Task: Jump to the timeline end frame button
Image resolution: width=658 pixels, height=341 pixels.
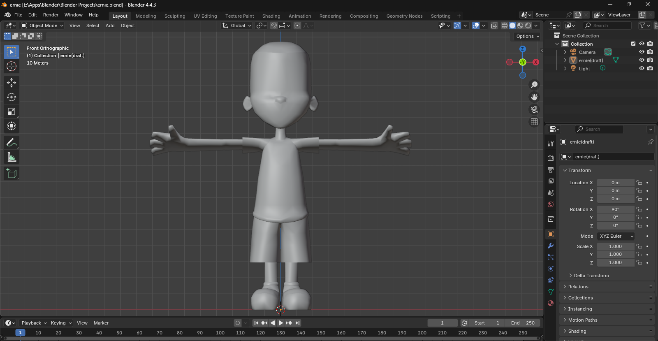Action: (x=297, y=323)
